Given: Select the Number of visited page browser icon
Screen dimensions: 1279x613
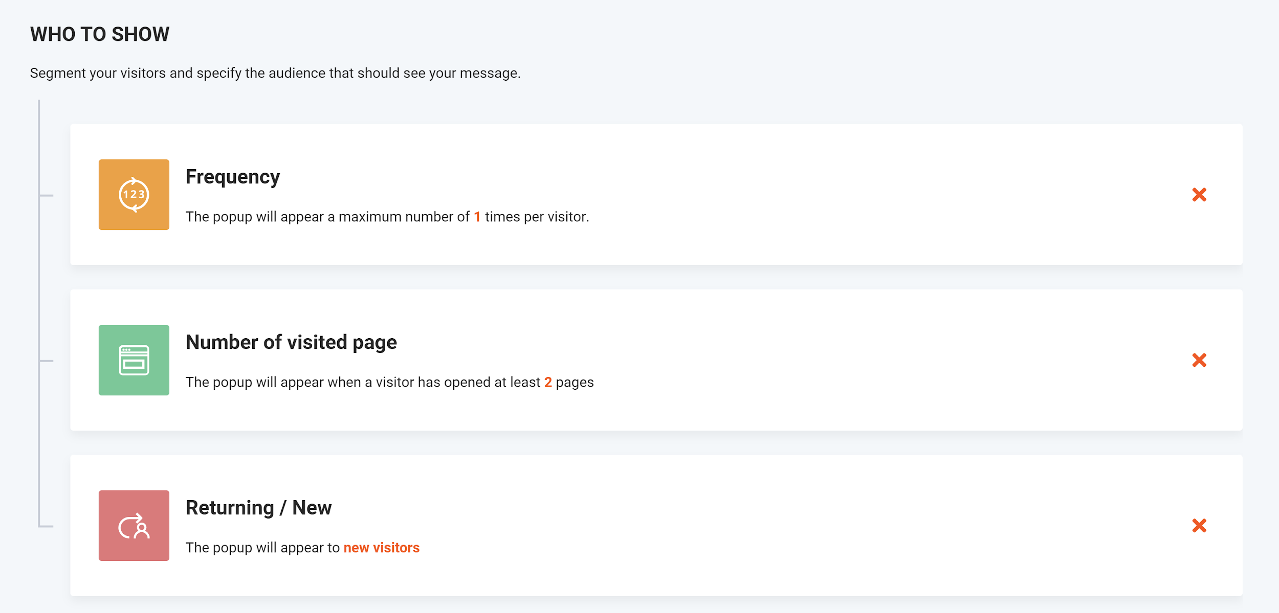Looking at the screenshot, I should [x=134, y=360].
